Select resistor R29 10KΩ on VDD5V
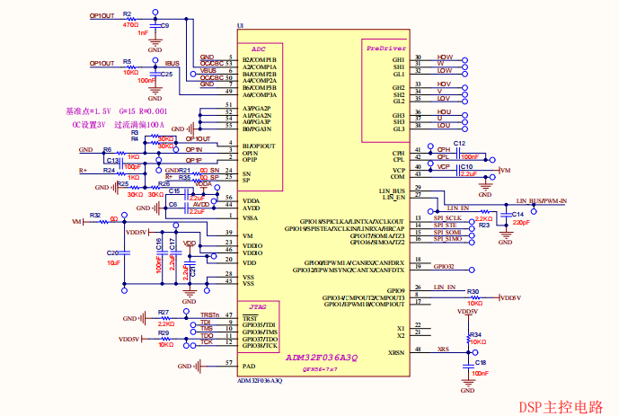619x416 pixels. point(164,339)
